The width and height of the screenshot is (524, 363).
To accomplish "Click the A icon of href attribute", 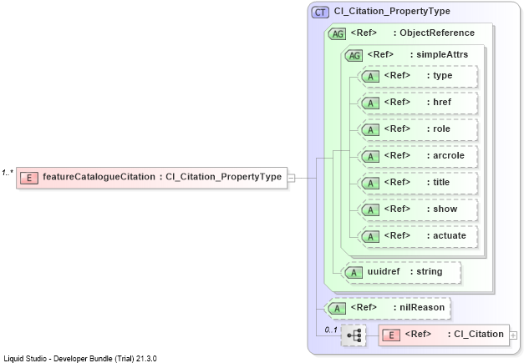I will [370, 103].
